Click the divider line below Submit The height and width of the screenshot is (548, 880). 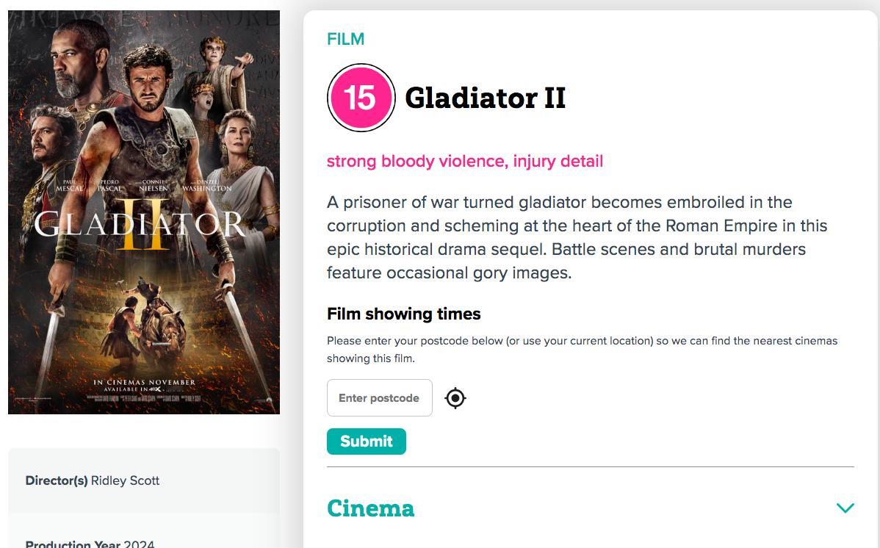(x=591, y=466)
